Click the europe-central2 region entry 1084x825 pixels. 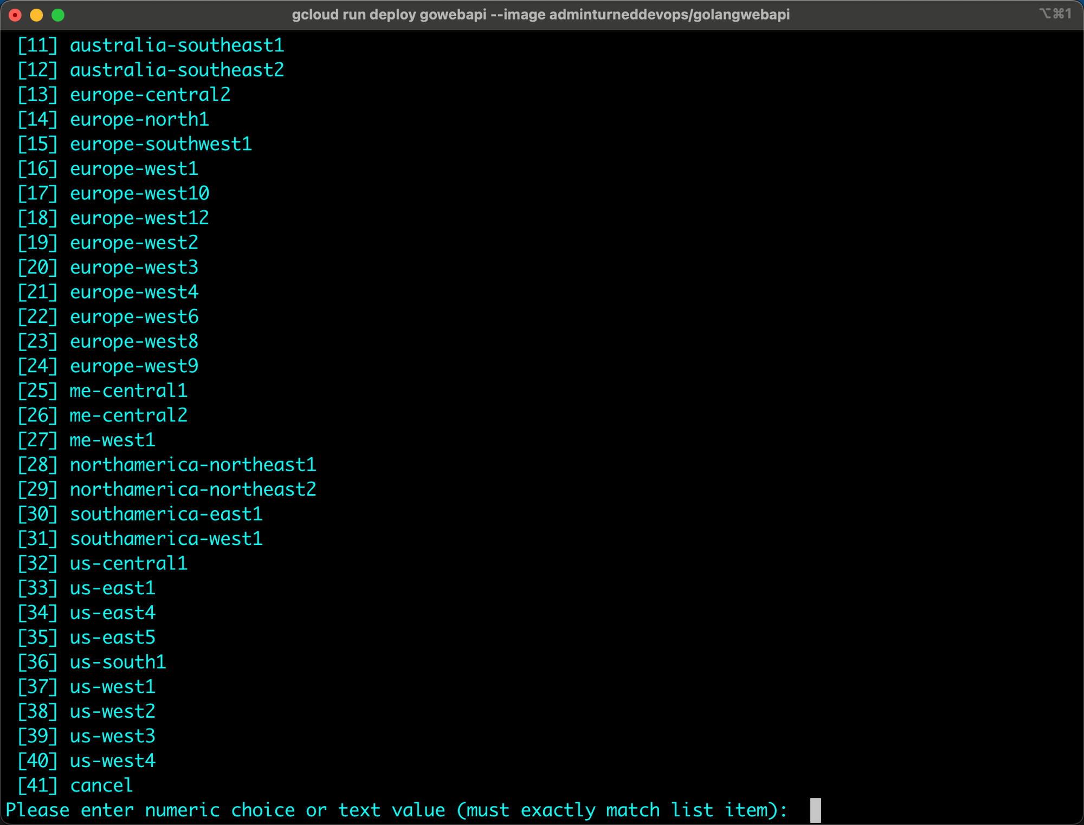pyautogui.click(x=150, y=95)
